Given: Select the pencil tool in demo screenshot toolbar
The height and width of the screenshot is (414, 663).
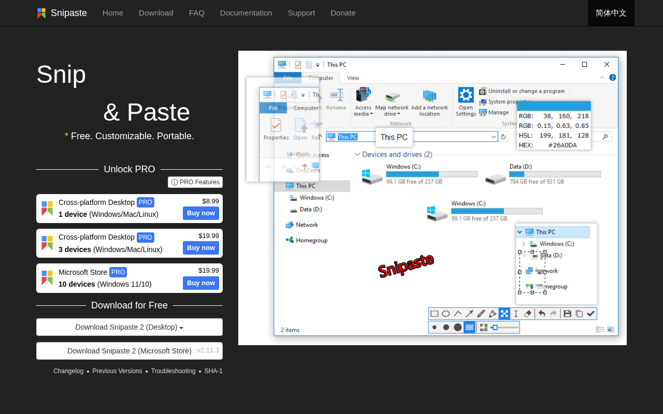Looking at the screenshot, I should (x=481, y=314).
